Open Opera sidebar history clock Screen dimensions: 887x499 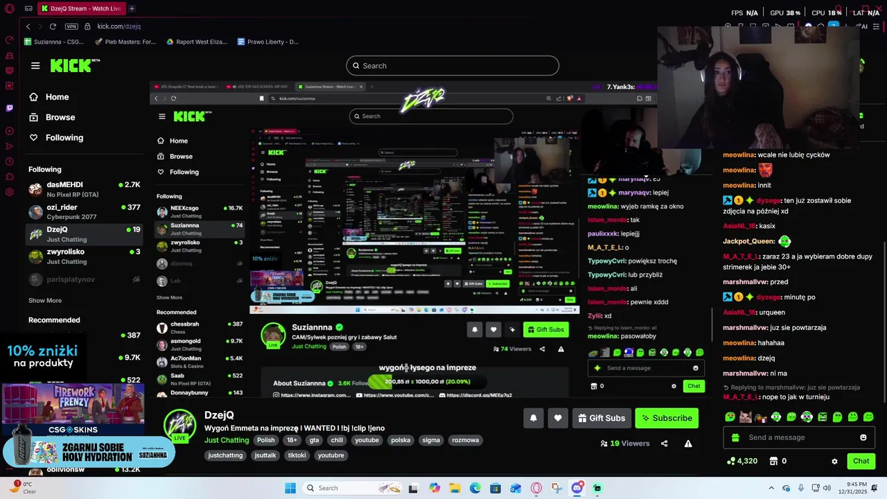(x=9, y=161)
